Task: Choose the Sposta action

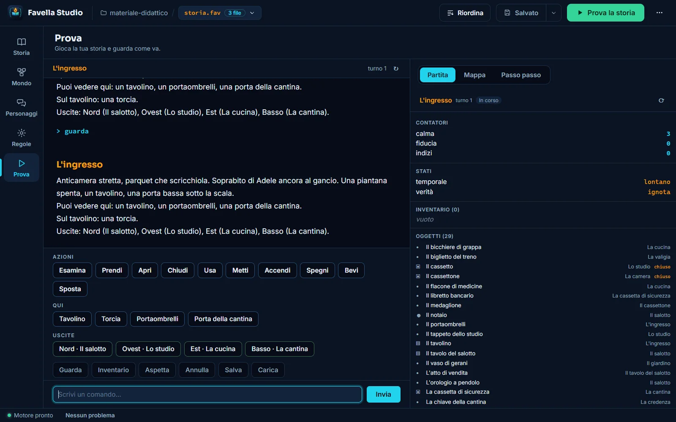Action: point(70,289)
